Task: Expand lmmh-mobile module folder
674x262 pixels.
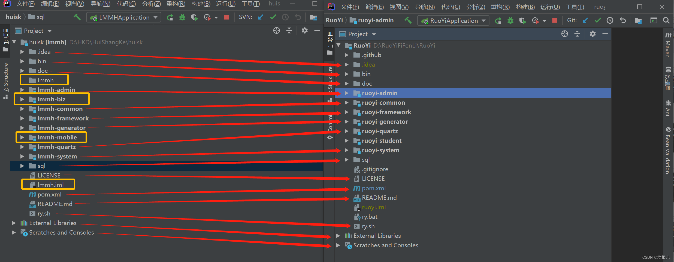Action: point(22,137)
